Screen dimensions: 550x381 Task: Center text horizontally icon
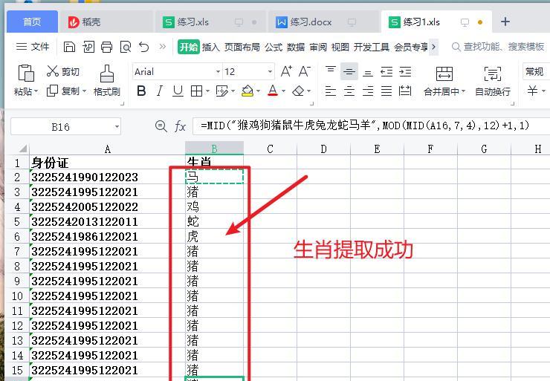coord(349,91)
